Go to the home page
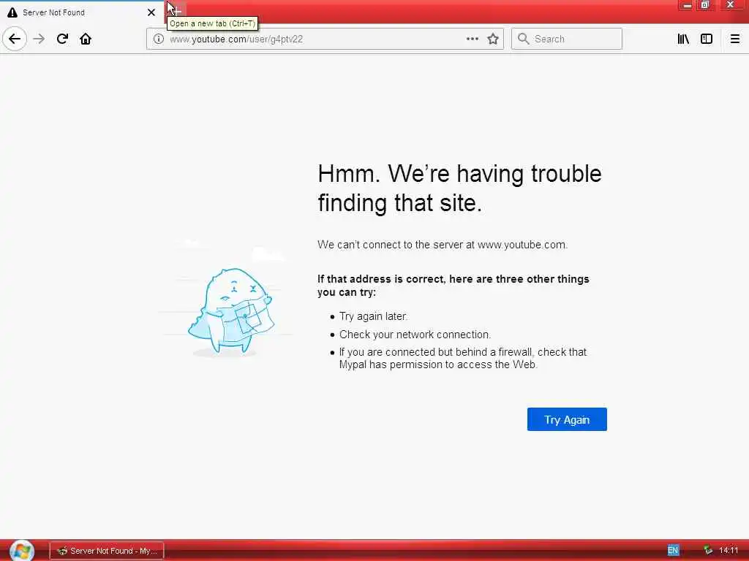749x561 pixels. tap(86, 39)
